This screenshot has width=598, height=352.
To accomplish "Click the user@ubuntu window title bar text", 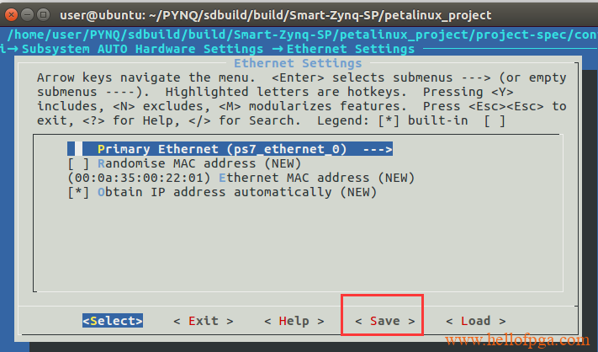I will (275, 15).
